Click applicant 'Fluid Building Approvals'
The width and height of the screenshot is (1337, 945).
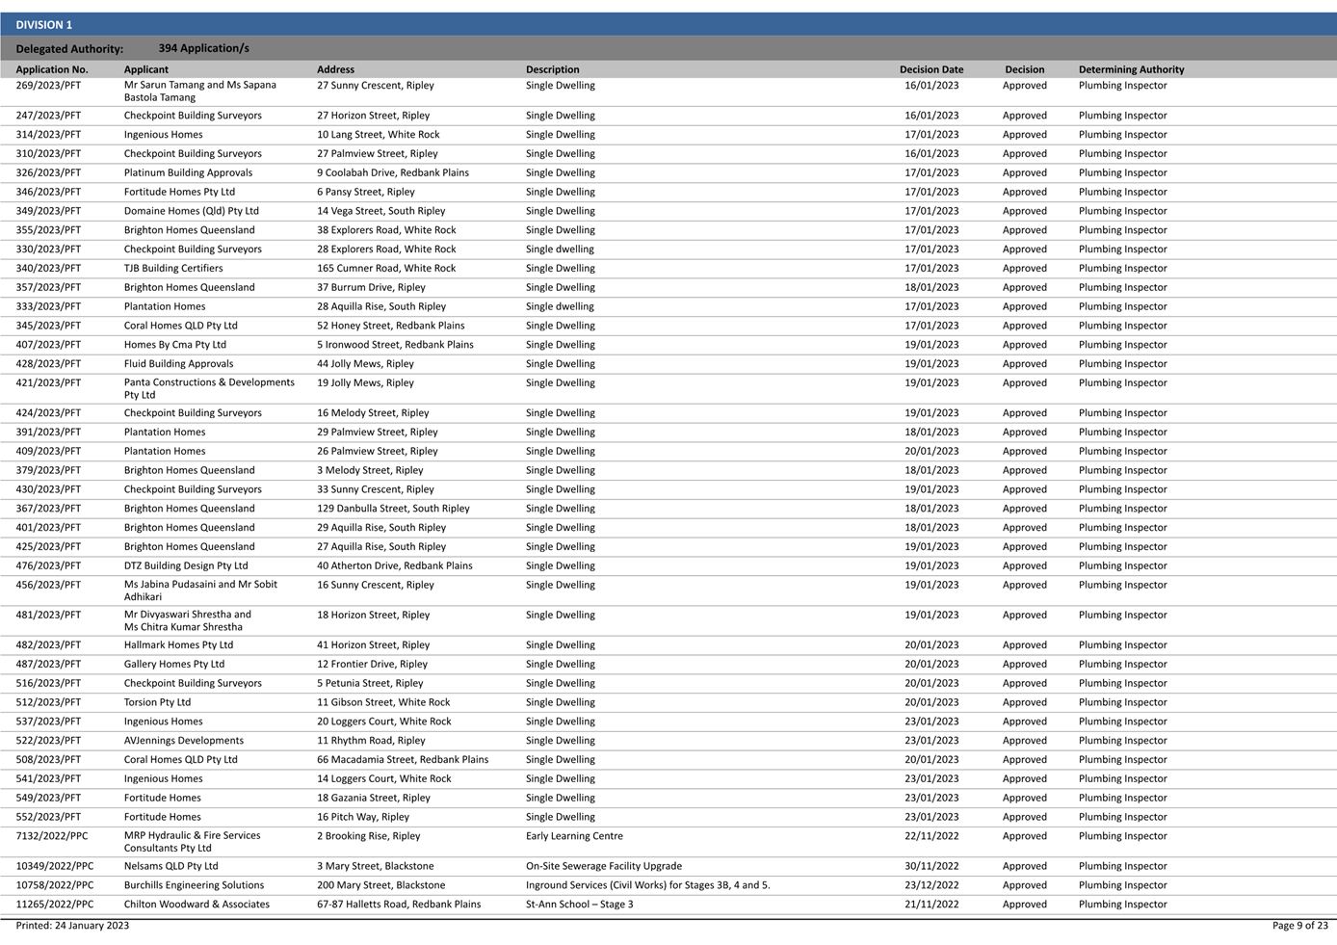tap(178, 364)
